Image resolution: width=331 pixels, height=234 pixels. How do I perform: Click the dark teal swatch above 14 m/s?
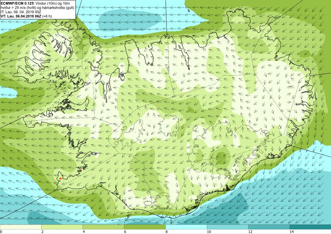(310, 227)
